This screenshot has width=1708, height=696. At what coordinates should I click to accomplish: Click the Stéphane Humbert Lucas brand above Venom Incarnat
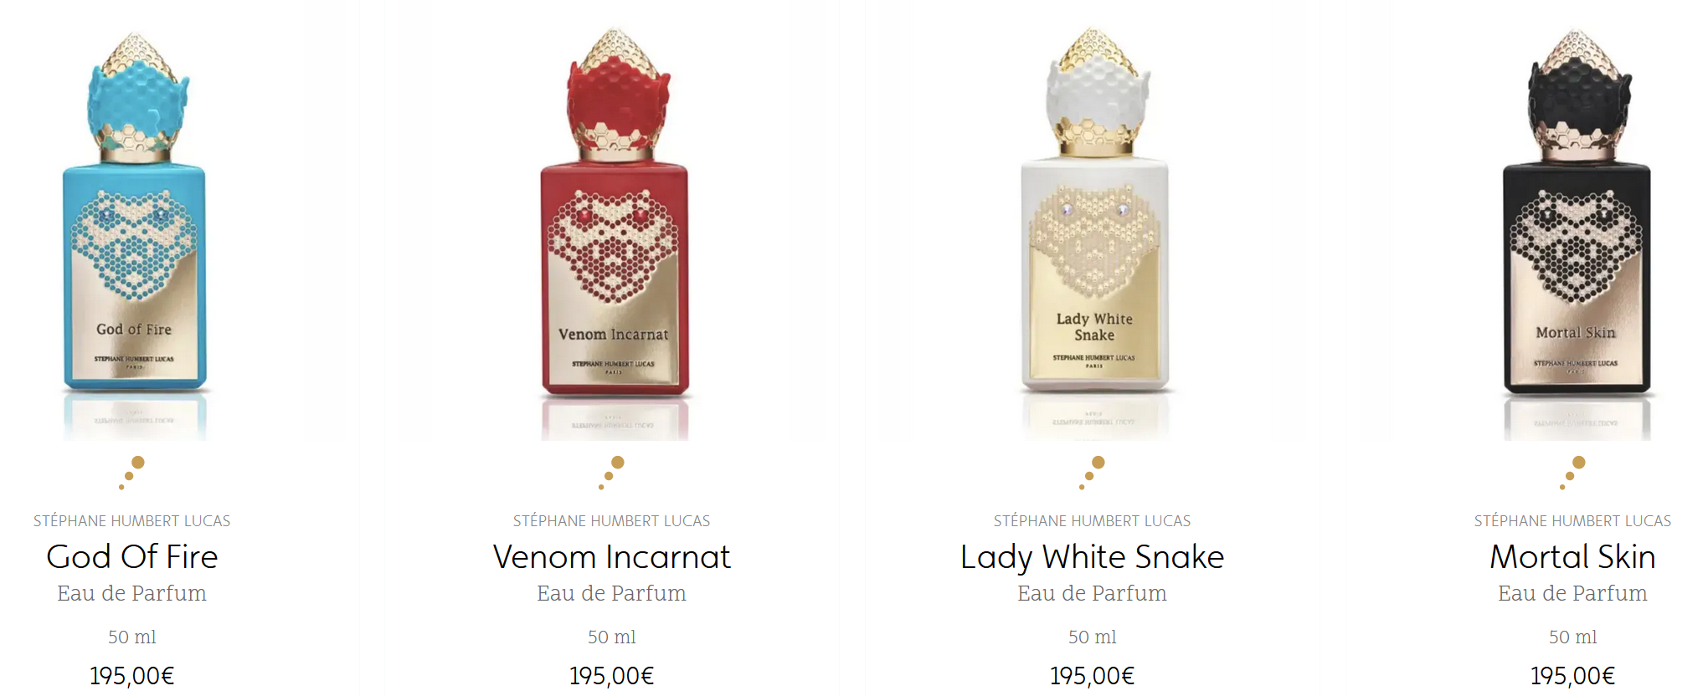pos(612,521)
